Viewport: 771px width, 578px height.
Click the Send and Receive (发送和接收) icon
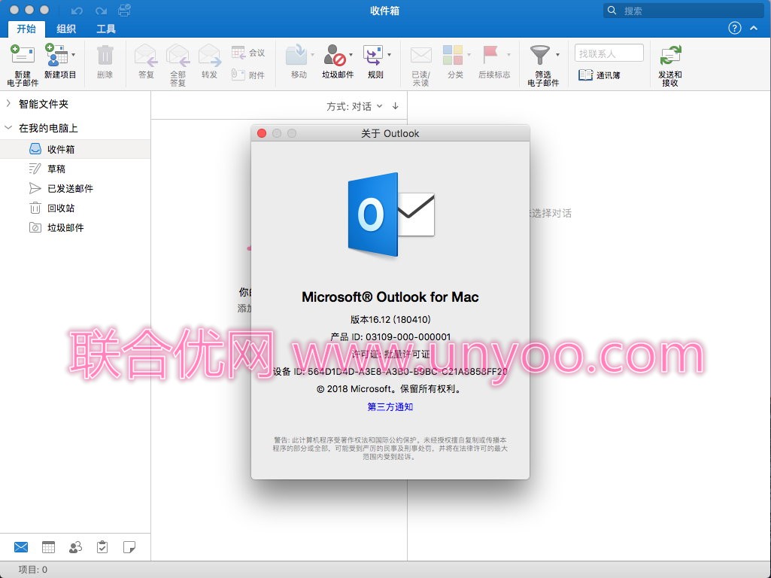coord(670,55)
